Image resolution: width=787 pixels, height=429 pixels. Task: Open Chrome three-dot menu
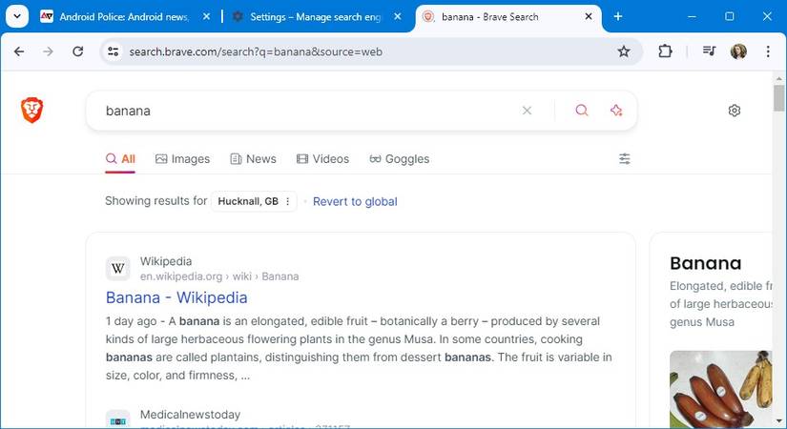pos(768,51)
